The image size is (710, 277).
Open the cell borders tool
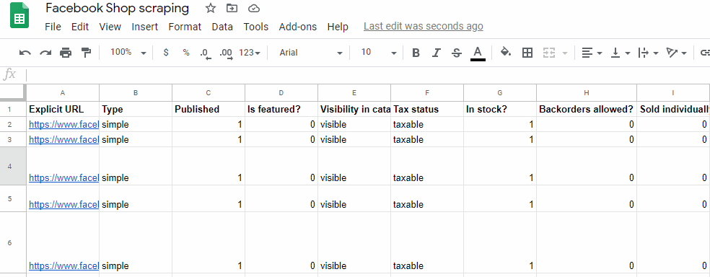click(x=527, y=53)
